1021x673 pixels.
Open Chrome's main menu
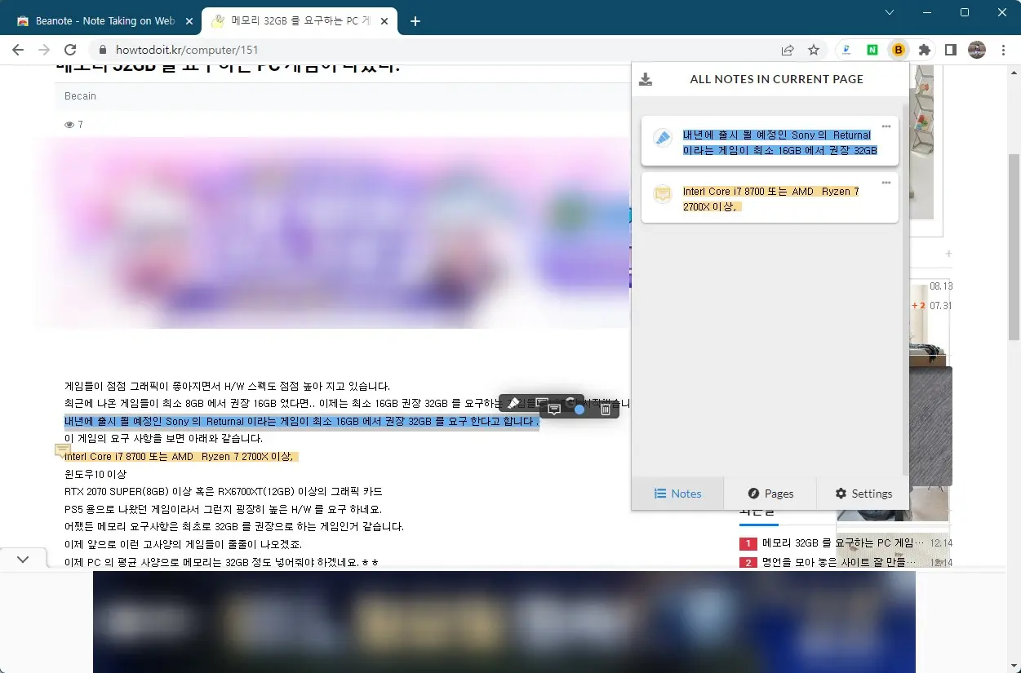point(1003,49)
